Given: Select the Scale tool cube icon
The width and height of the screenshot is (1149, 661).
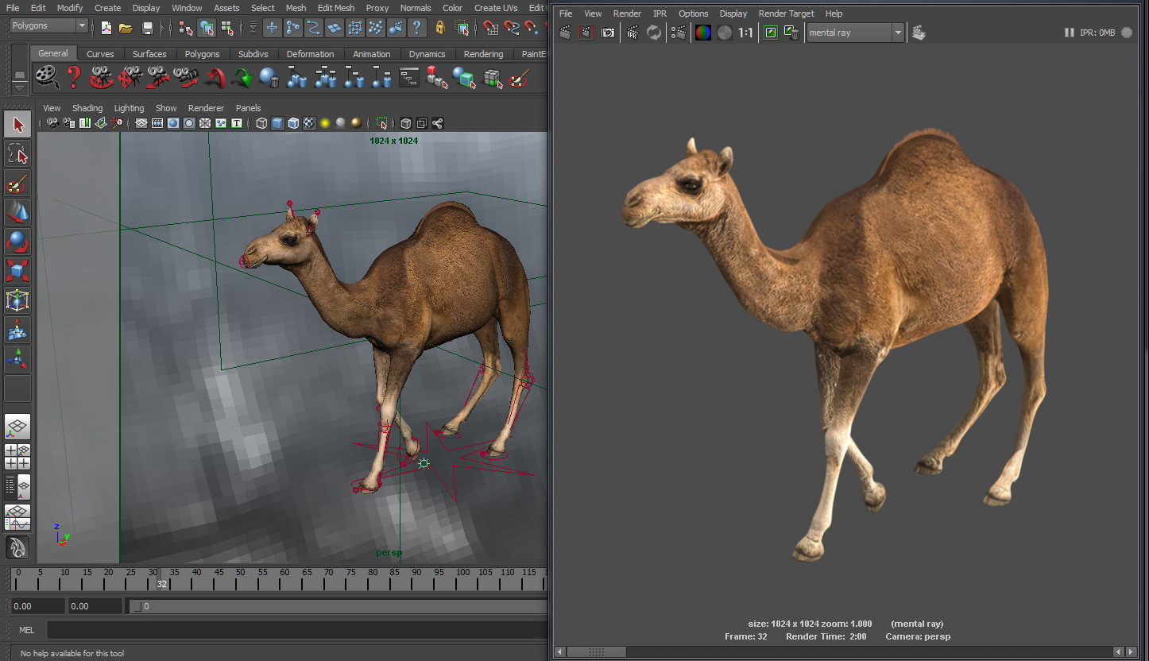Looking at the screenshot, I should pos(17,270).
